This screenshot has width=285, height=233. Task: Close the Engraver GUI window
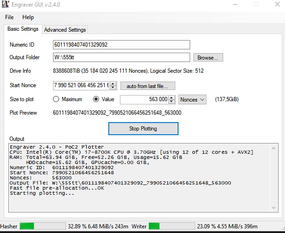(x=278, y=4)
